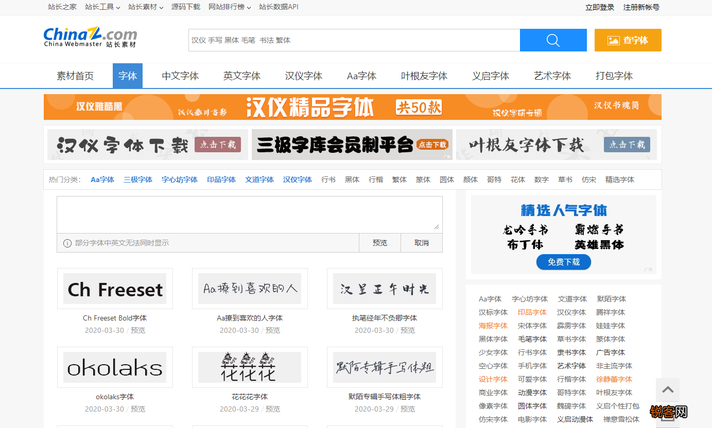The width and height of the screenshot is (712, 428).
Task: Switch to the 中文字体 tab
Action: pos(180,76)
